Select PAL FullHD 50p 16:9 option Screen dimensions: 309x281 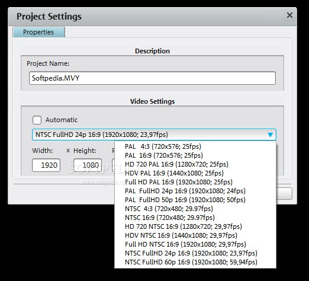click(195, 200)
